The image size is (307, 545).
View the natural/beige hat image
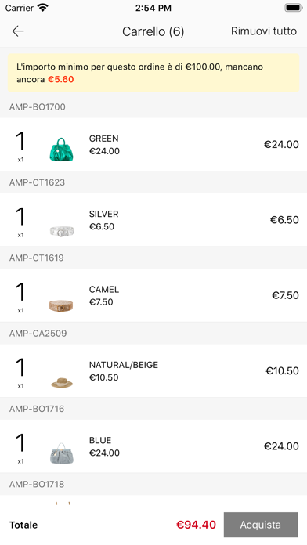pyautogui.click(x=62, y=382)
